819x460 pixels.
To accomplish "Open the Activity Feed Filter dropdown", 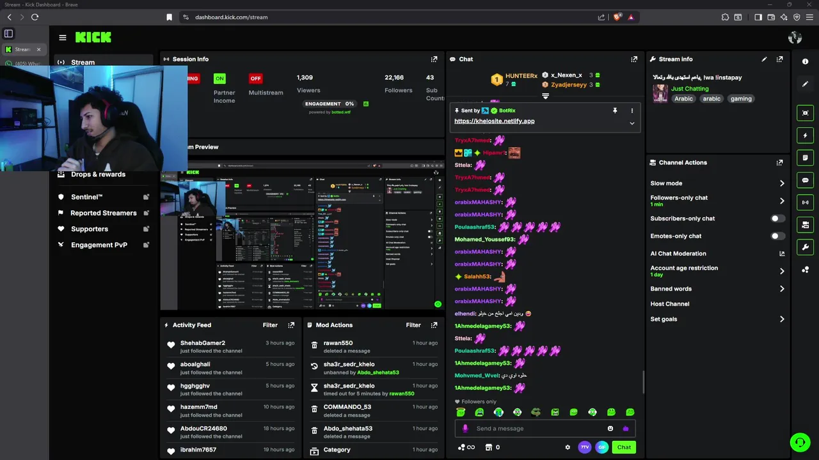I will click(x=270, y=325).
